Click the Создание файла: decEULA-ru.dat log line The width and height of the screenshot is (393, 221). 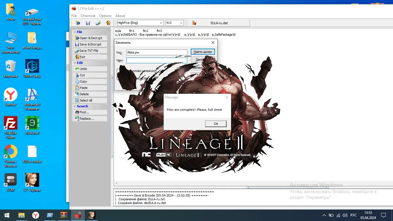click(x=142, y=203)
